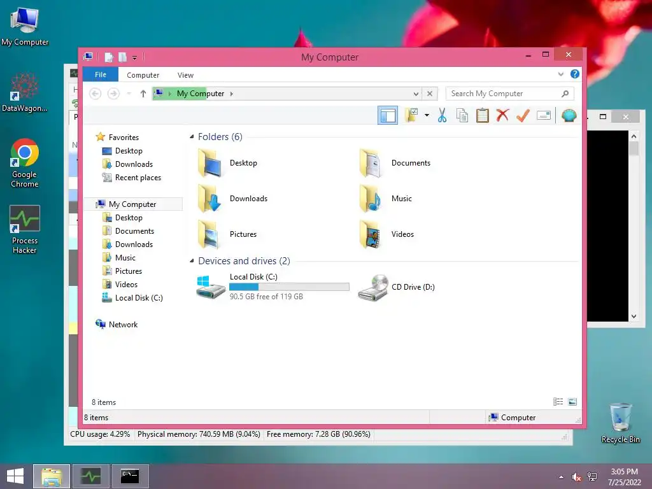Go up one level with Up arrow

coord(143,94)
